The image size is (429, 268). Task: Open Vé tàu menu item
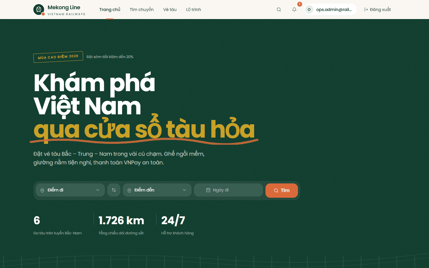(x=170, y=10)
